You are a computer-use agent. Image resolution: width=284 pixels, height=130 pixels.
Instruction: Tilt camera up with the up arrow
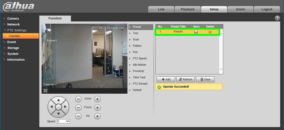point(58,100)
